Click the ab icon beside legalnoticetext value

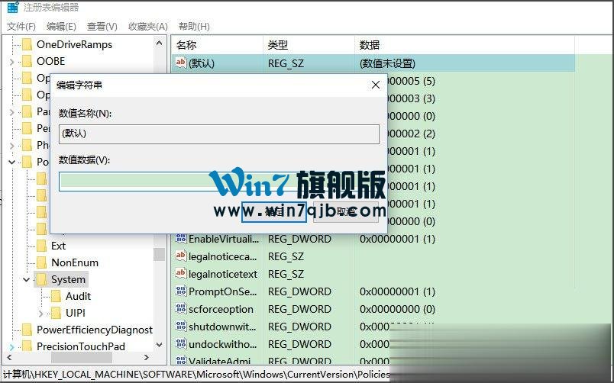point(180,273)
